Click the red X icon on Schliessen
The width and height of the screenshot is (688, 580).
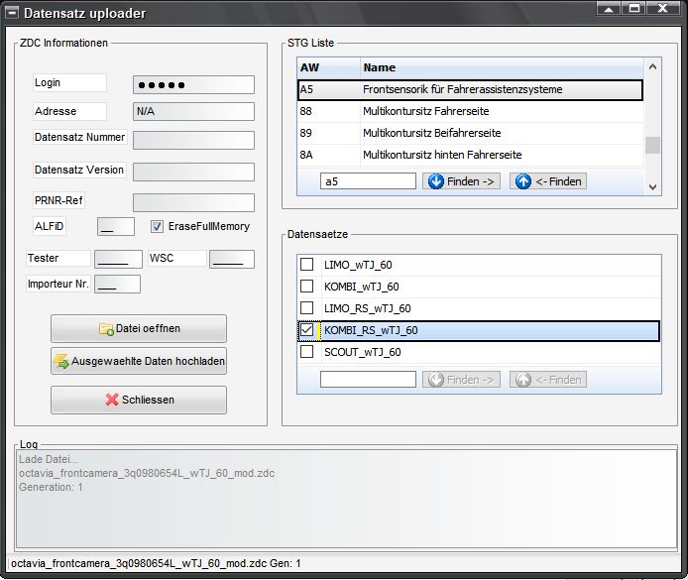[112, 400]
